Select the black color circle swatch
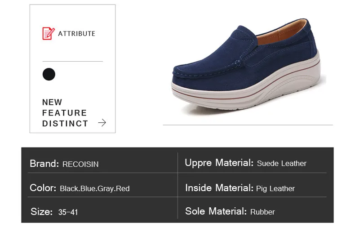This screenshot has height=237, width=355. (x=49, y=74)
